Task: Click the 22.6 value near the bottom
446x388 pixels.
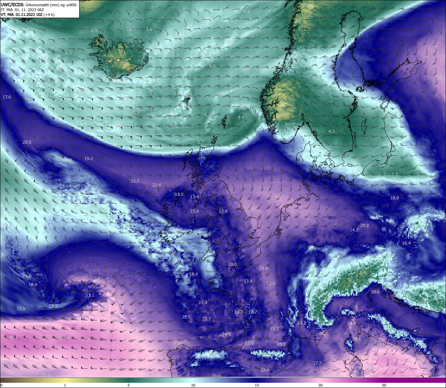Action: [x=265, y=370]
